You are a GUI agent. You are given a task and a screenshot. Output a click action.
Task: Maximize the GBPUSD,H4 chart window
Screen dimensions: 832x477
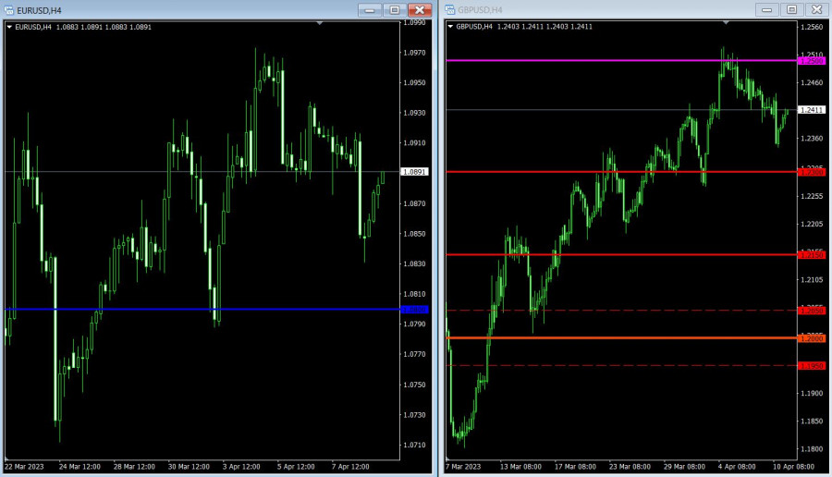792,9
